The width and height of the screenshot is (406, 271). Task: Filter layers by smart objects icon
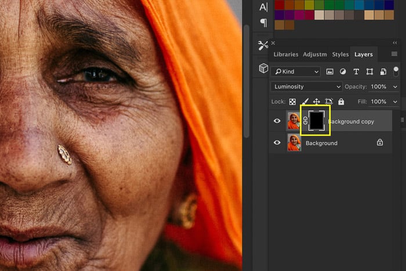click(x=383, y=72)
